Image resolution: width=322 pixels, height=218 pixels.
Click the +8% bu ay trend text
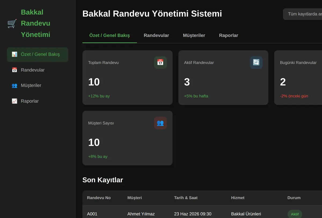[98, 156]
